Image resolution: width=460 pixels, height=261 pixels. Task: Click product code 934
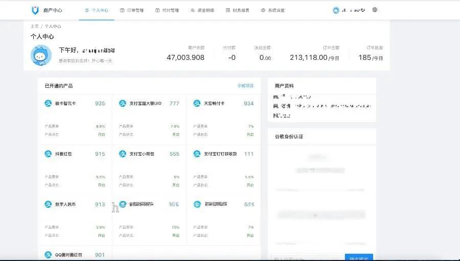(x=249, y=103)
